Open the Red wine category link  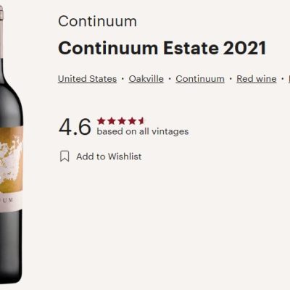(x=257, y=79)
